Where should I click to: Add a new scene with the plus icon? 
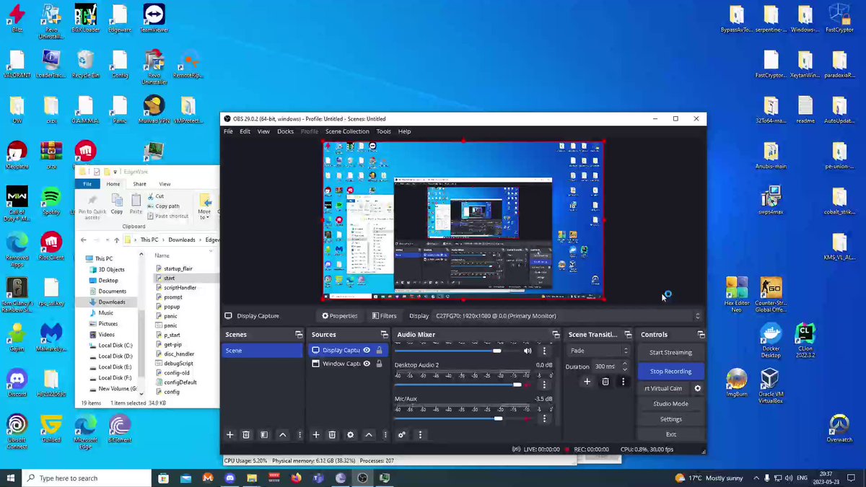click(x=230, y=434)
